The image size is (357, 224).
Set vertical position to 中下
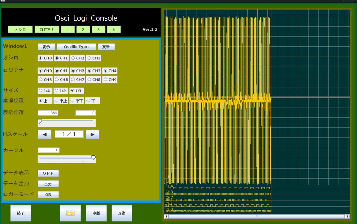[x=77, y=101]
